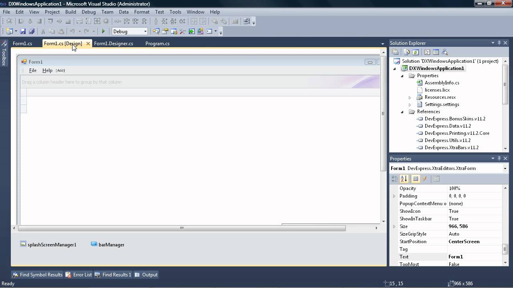This screenshot has height=288, width=513.
Task: Switch to the Form1.cs code tab
Action: point(22,44)
